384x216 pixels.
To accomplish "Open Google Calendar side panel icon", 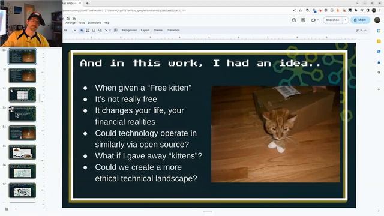I will (379, 31).
